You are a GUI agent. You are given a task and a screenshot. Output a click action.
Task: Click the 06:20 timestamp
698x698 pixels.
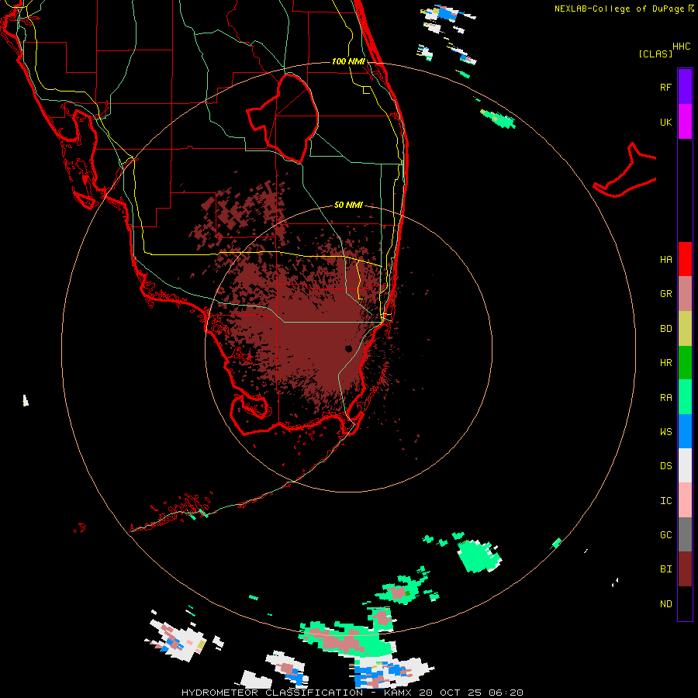(505, 693)
